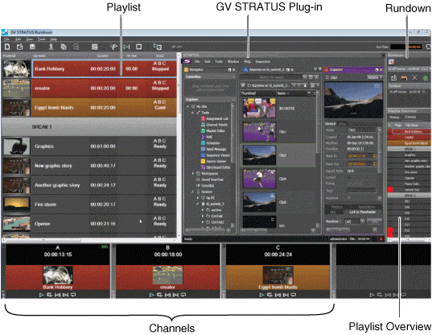Open Sequence Viewer in Navigator tree

(218, 155)
